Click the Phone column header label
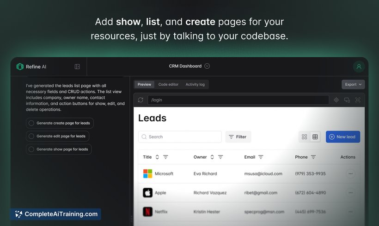The image size is (379, 226). (x=301, y=157)
